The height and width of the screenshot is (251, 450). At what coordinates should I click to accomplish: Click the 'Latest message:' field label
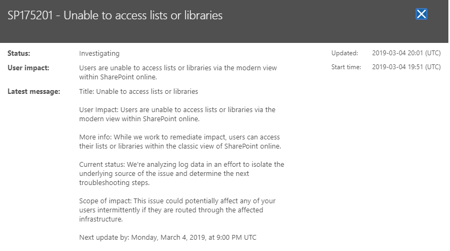click(34, 92)
